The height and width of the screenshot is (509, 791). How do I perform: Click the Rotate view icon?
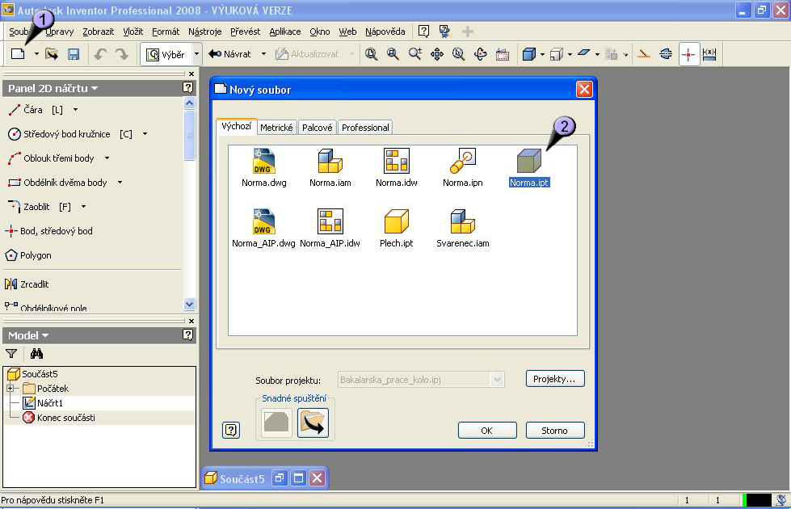point(480,54)
